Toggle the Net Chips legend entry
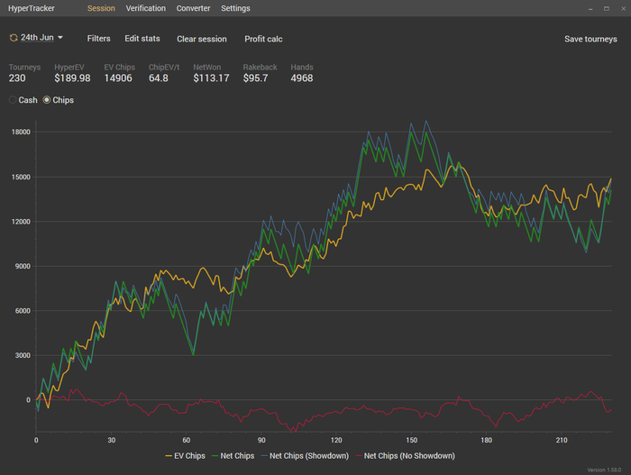Screen dimensions: 631x475 pos(233,456)
